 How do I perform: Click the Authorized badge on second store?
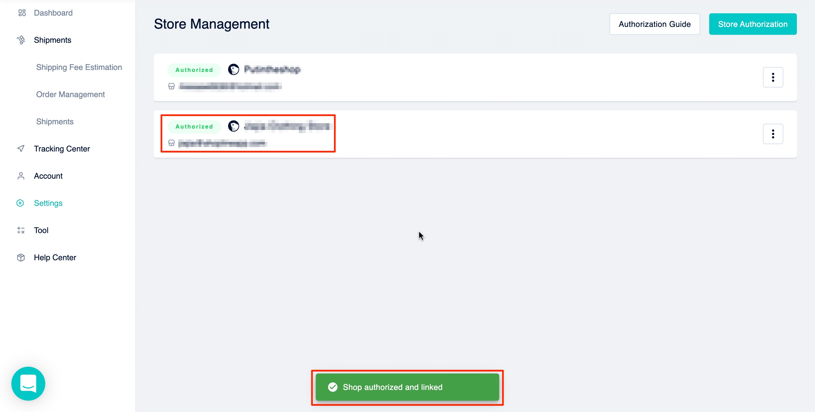click(x=194, y=127)
